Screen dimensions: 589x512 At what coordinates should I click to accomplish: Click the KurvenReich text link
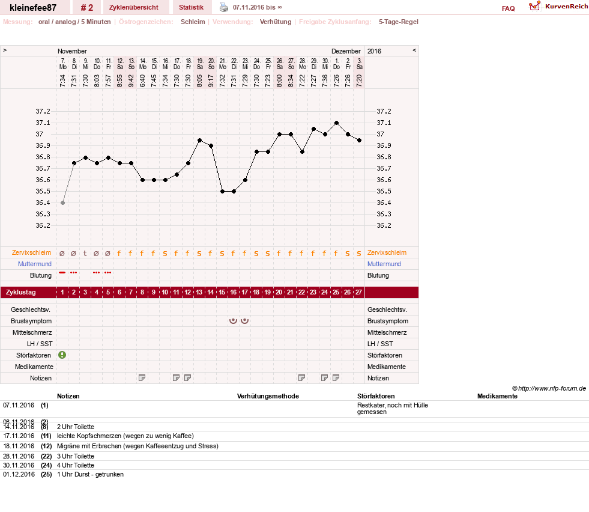click(566, 6)
